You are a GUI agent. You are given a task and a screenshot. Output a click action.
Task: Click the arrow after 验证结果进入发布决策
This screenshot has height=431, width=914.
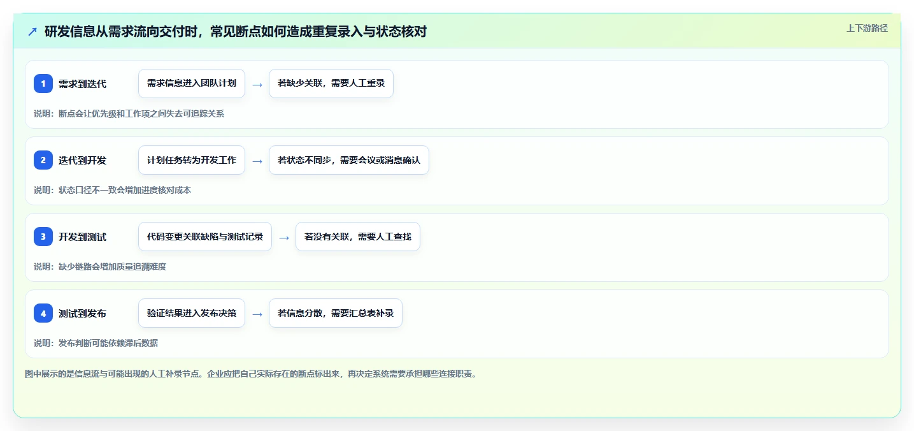257,314
